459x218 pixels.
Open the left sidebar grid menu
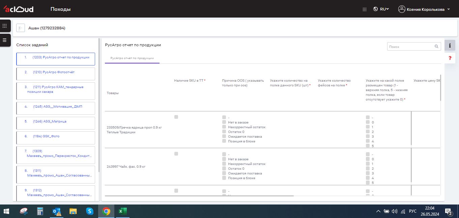click(5, 26)
